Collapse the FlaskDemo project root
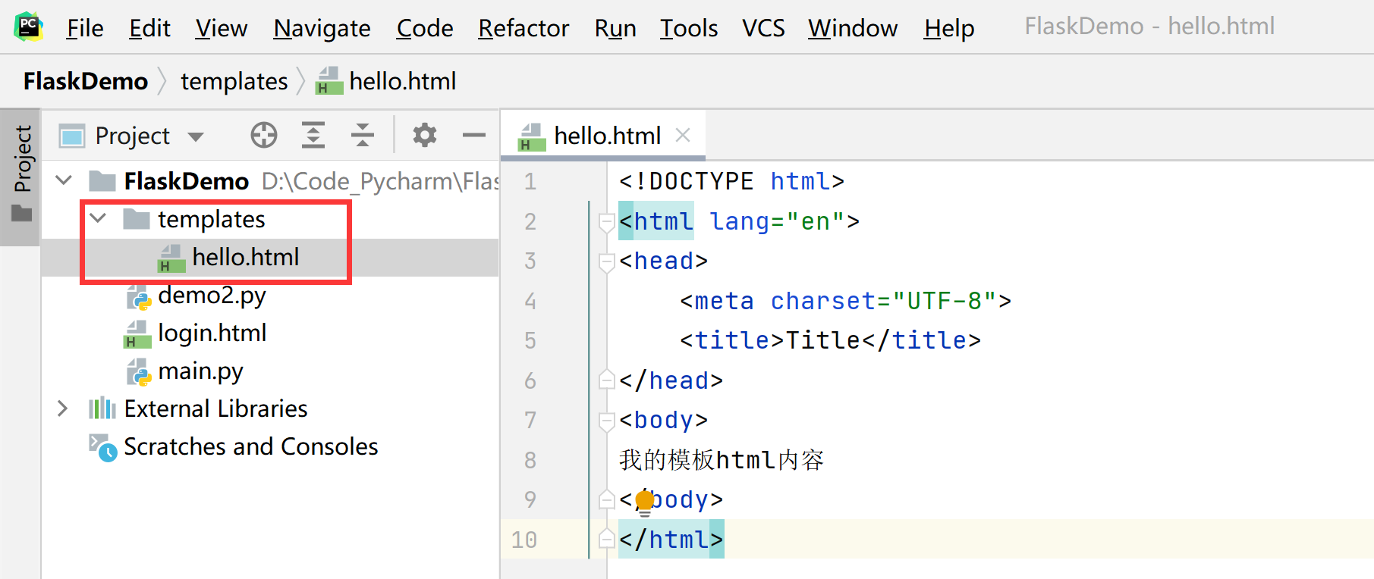This screenshot has height=579, width=1374. point(64,181)
